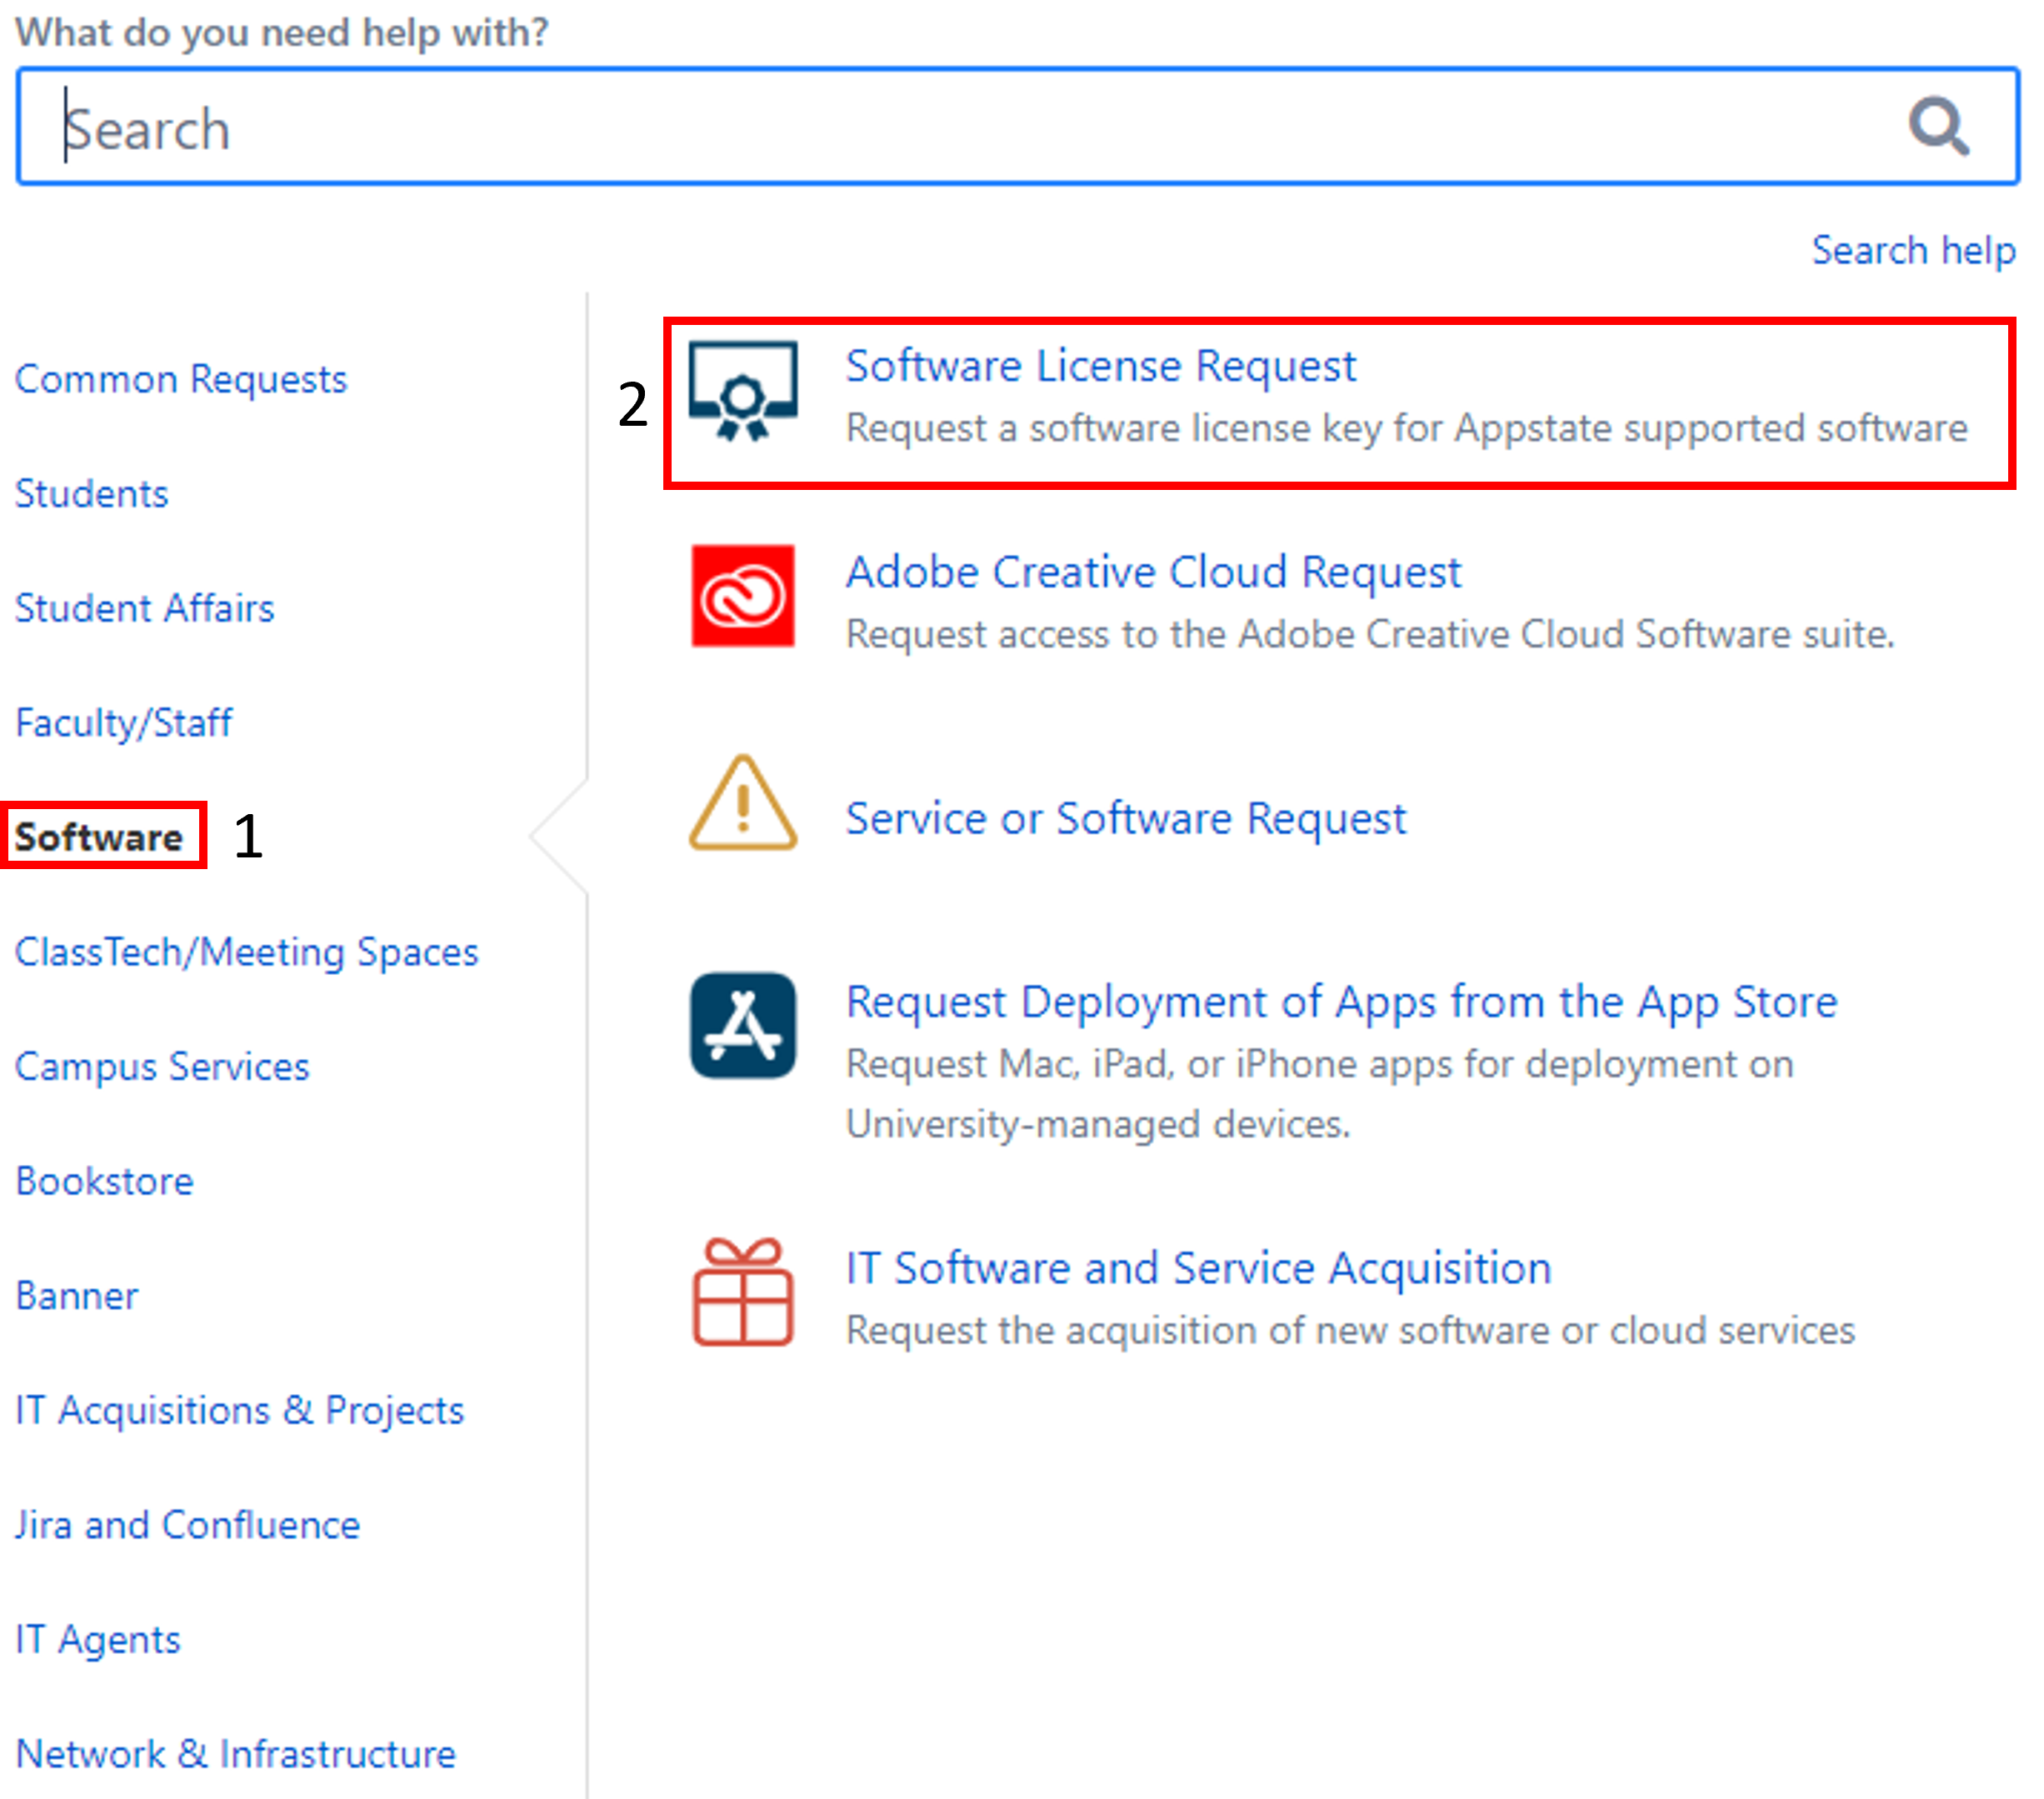Open Request Deployment of Apps link

pos(1341,1002)
